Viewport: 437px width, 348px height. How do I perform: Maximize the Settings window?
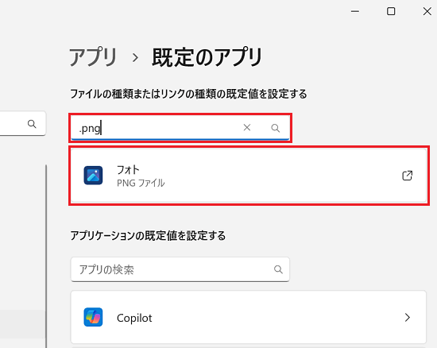coord(391,11)
